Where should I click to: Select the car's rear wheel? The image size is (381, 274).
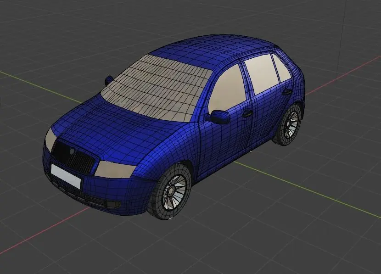tap(288, 125)
